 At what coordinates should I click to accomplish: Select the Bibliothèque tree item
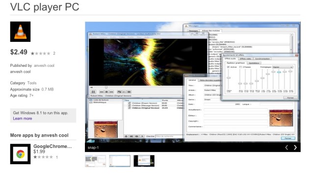tap(100, 102)
